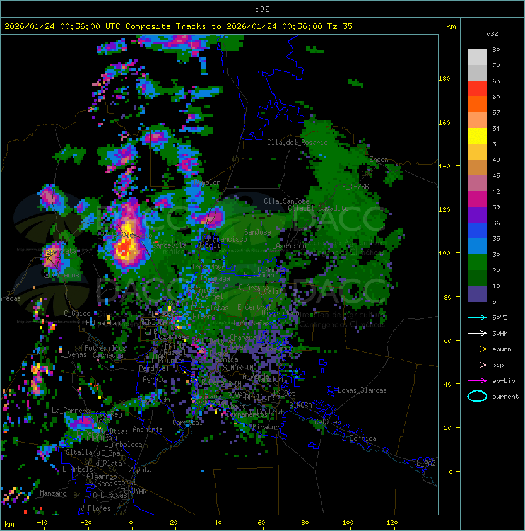Select the magenta swatch below the 42 dBZ label

477,199
